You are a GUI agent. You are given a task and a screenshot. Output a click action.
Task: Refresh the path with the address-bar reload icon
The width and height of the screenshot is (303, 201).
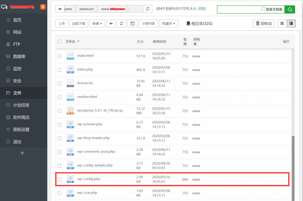148,9
